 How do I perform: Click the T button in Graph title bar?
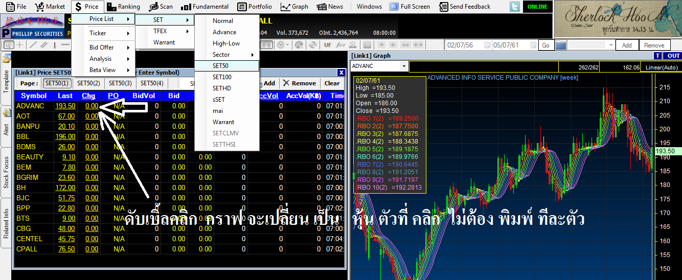658,56
